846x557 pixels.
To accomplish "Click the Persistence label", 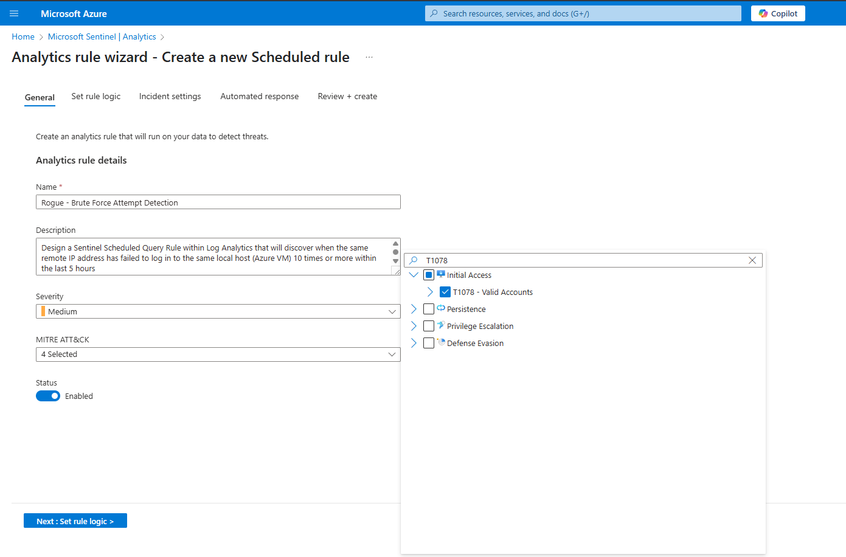I will [x=466, y=309].
